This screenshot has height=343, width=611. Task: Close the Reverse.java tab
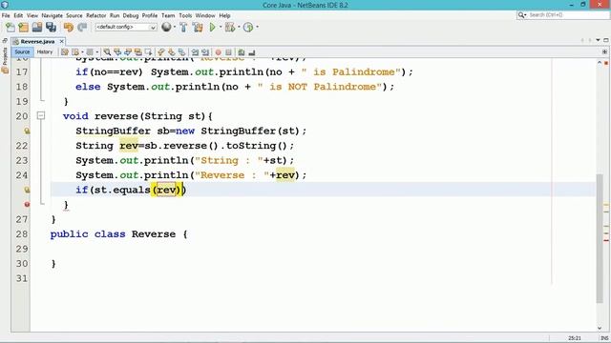pos(61,41)
